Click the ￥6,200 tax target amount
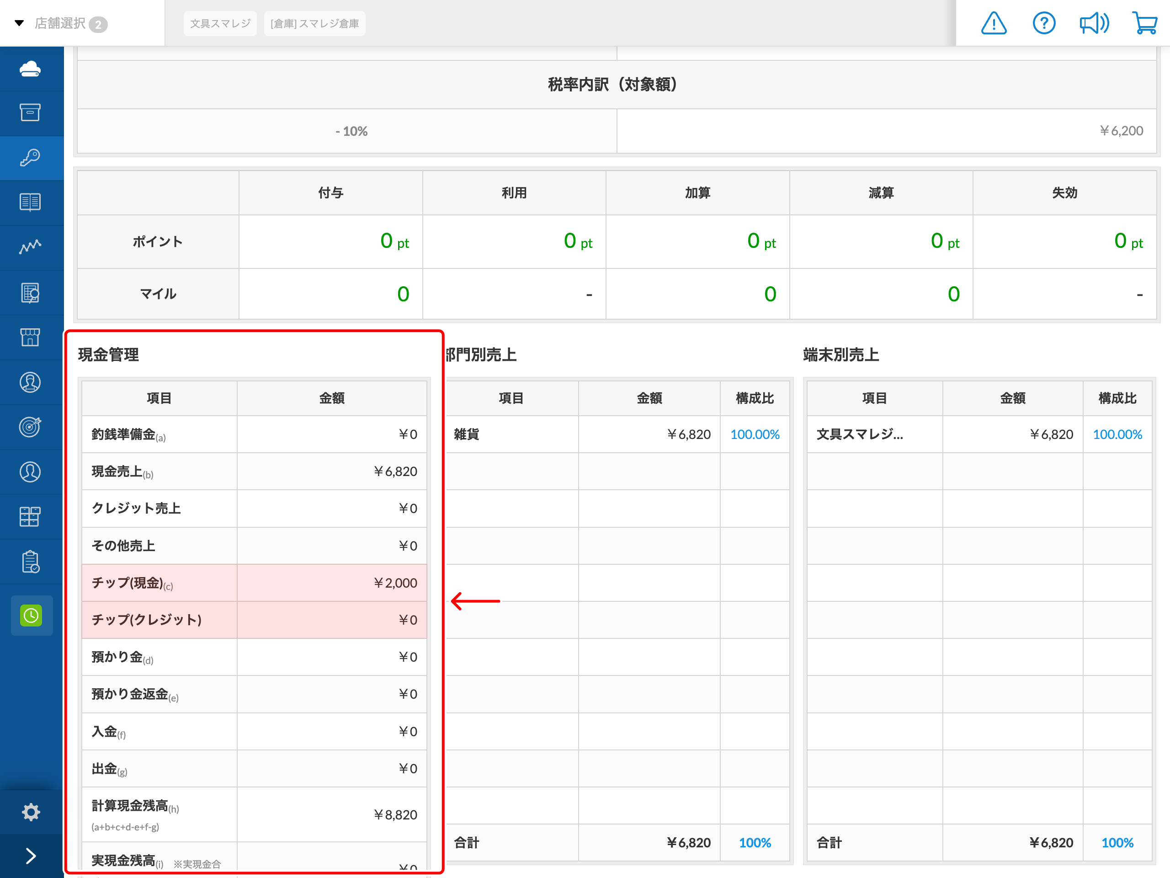The image size is (1170, 878). (x=1122, y=131)
